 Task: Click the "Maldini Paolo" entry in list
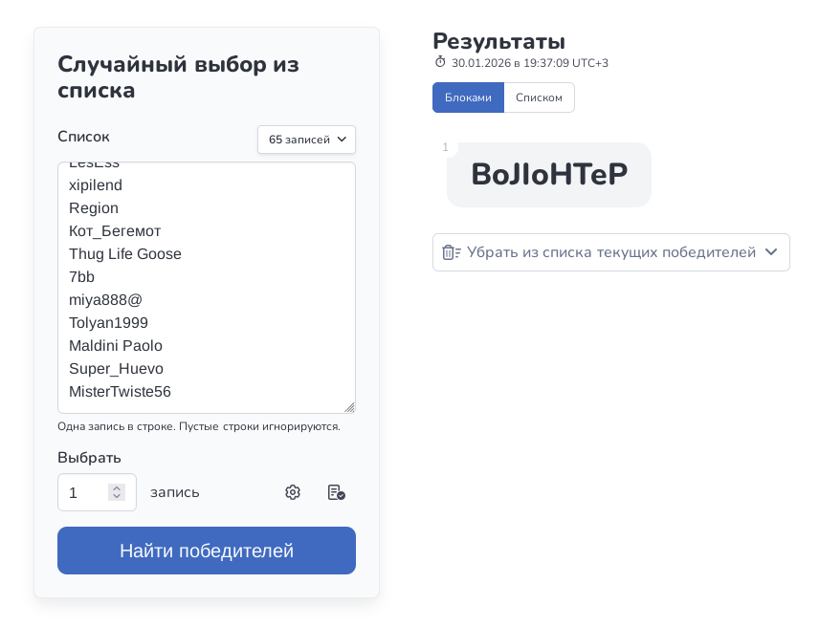116,346
